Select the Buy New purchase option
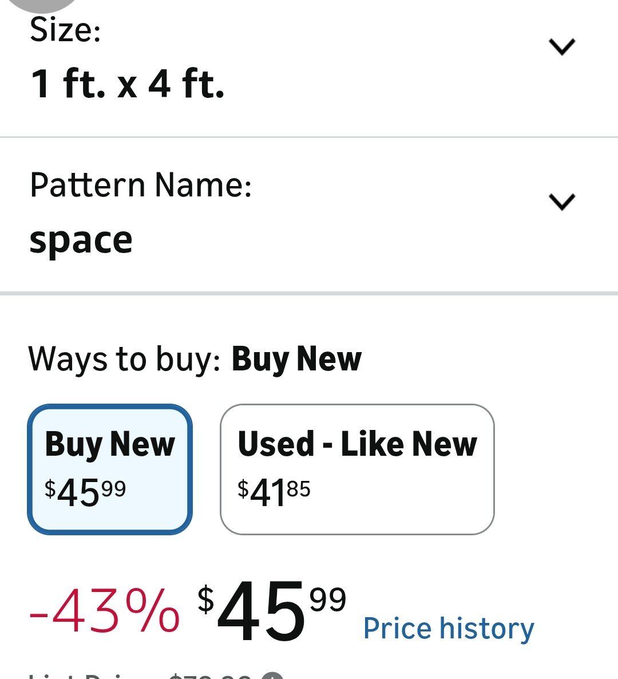The image size is (618, 679). tap(110, 469)
